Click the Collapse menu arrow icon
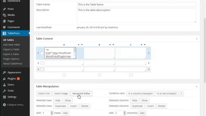Image resolution: width=206 pixels, height=116 pixels. (x=4, y=105)
